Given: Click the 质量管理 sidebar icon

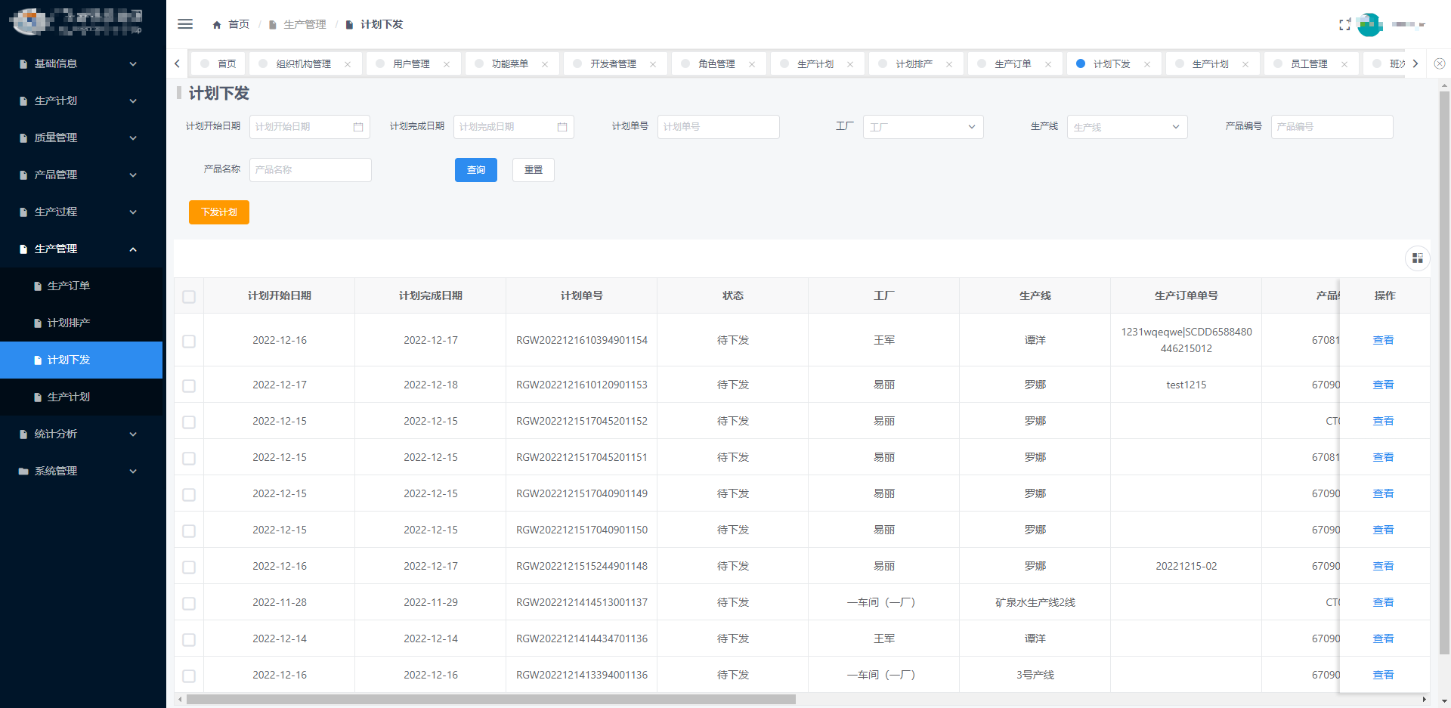Looking at the screenshot, I should [x=23, y=138].
